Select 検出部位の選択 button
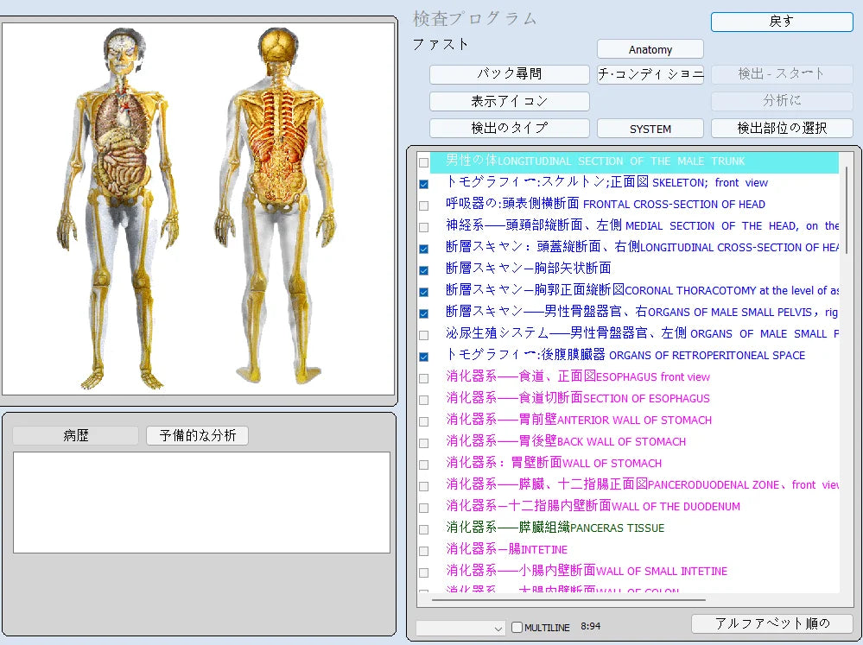Image resolution: width=863 pixels, height=645 pixels. pyautogui.click(x=781, y=128)
